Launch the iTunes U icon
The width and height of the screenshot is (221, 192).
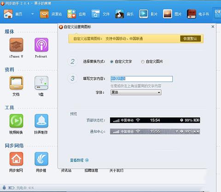point(16,45)
